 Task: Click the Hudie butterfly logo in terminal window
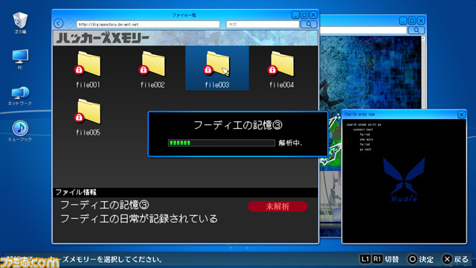(404, 179)
